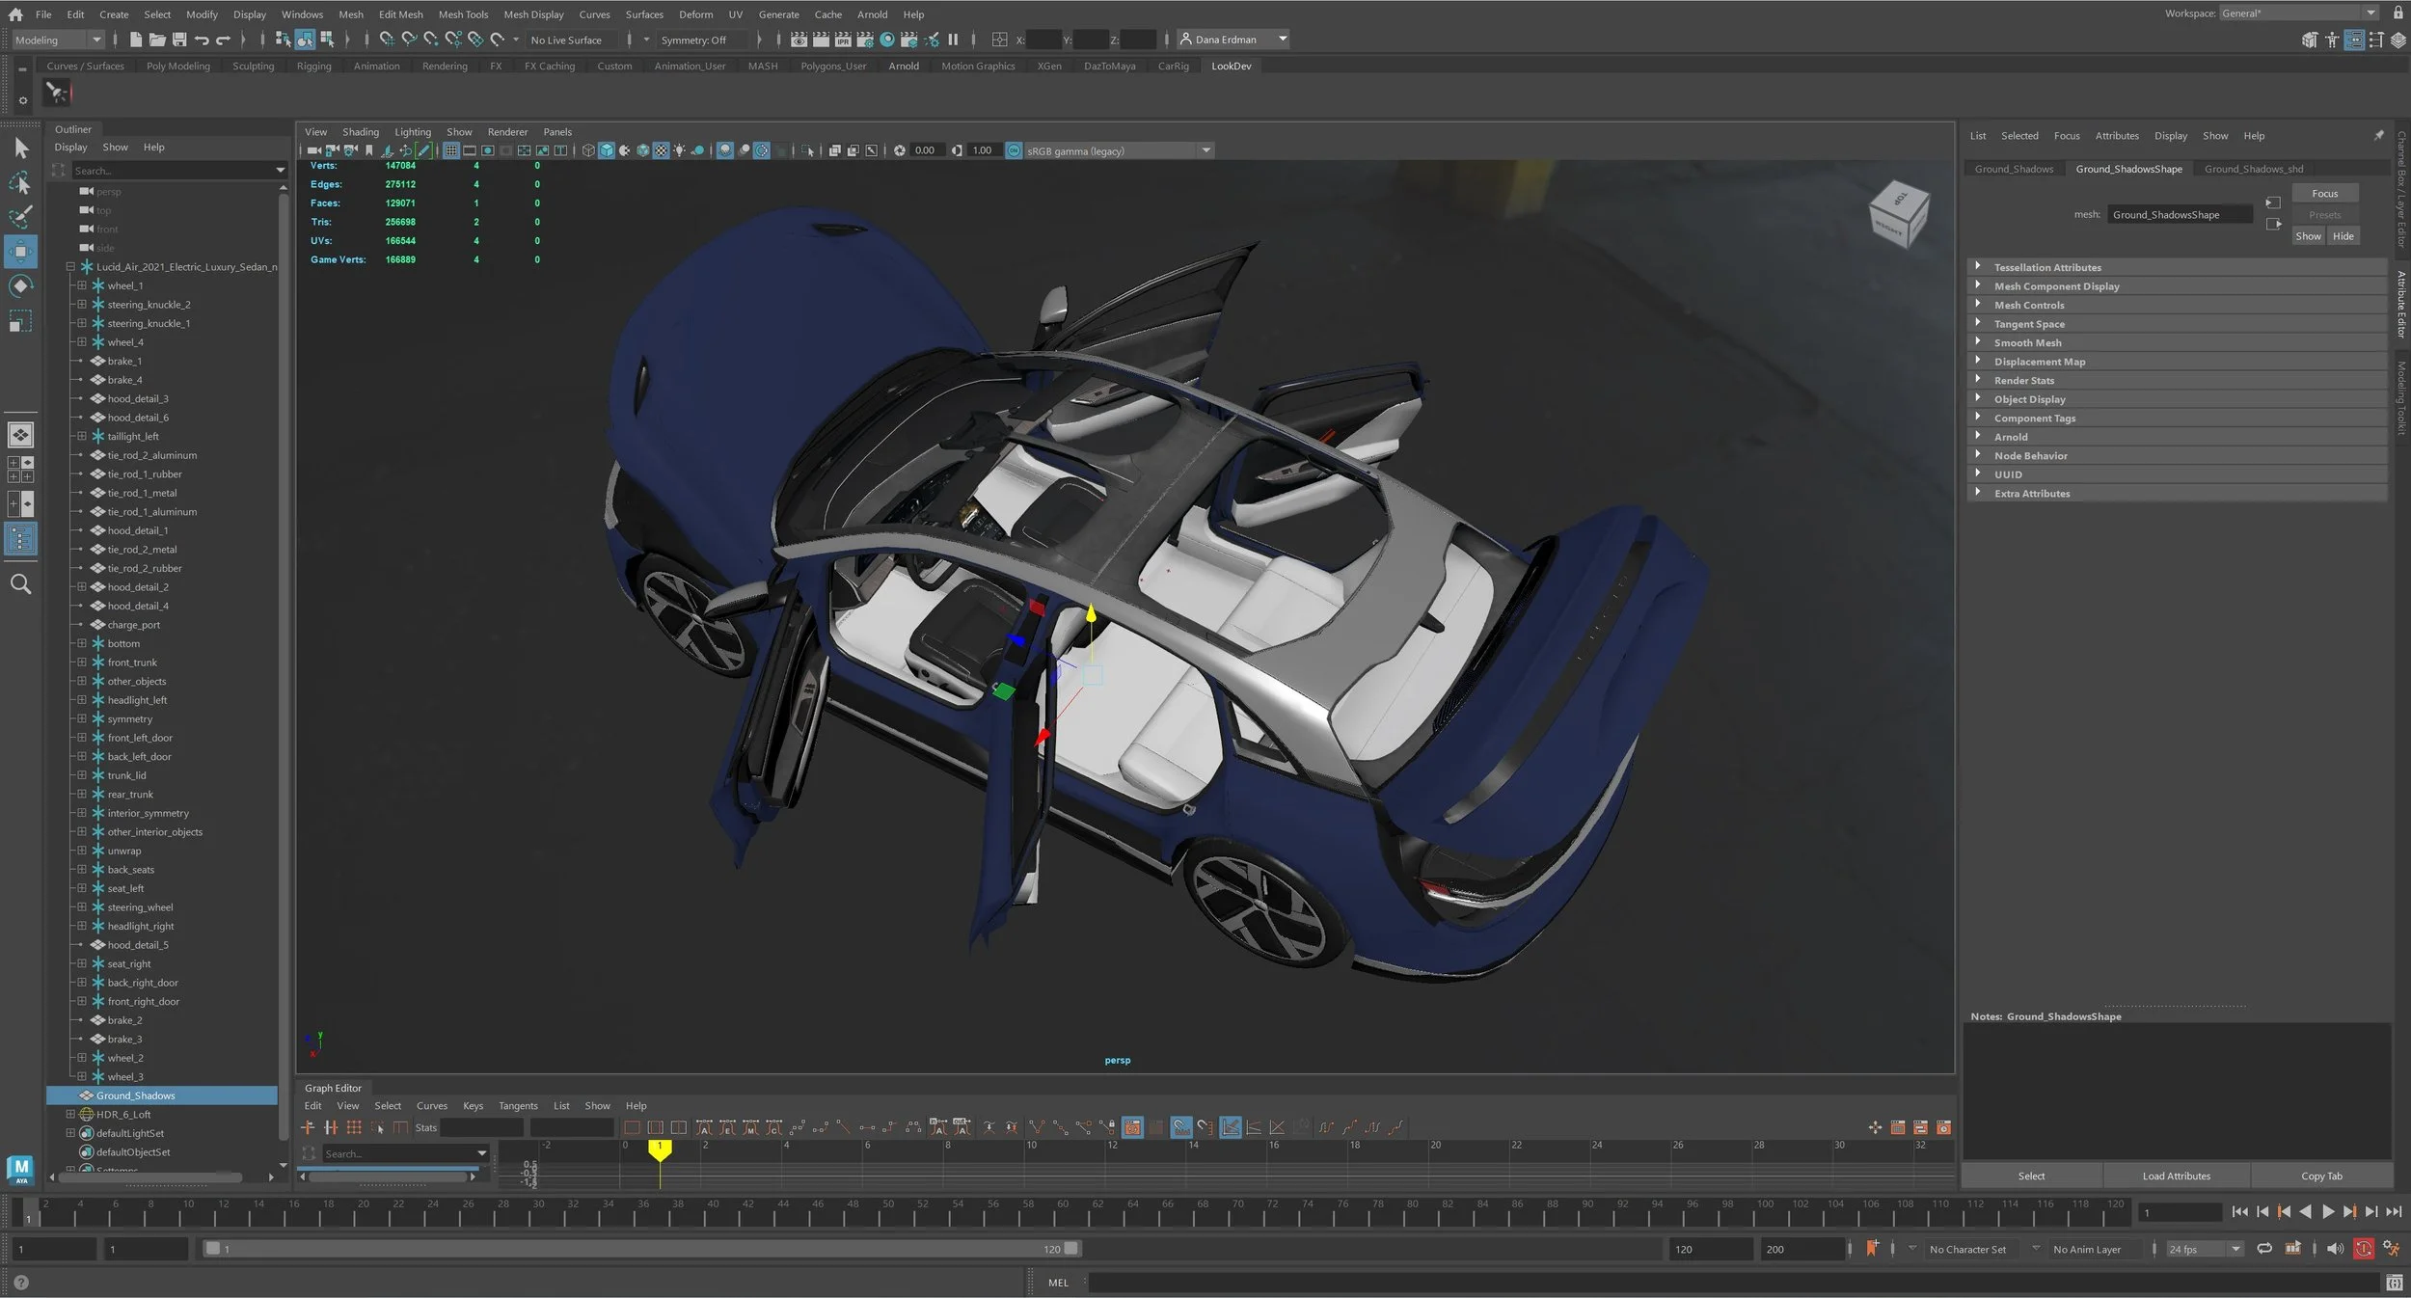Toggle playback looping mode
The width and height of the screenshot is (2411, 1298).
(x=2264, y=1249)
